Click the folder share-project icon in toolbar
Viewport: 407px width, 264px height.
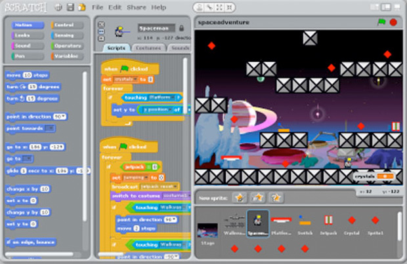(x=82, y=7)
